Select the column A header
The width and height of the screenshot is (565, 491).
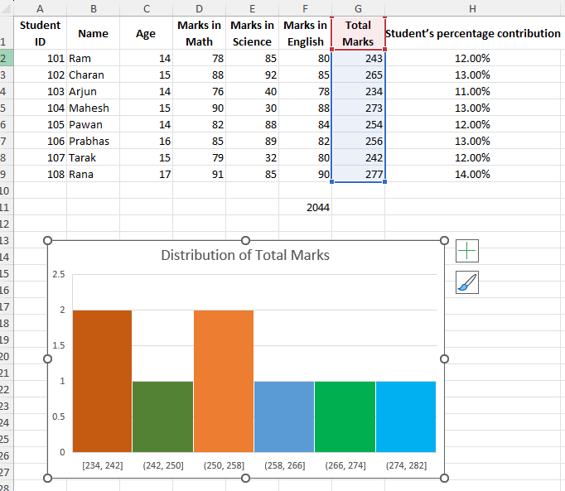(40, 8)
